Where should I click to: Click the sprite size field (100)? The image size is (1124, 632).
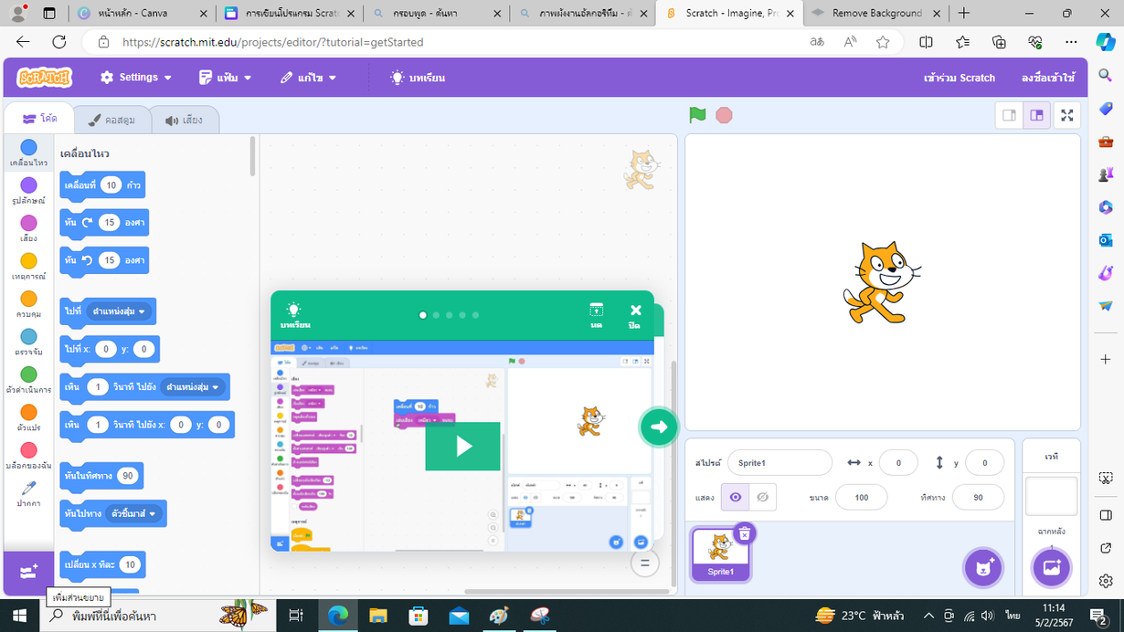[x=861, y=497]
